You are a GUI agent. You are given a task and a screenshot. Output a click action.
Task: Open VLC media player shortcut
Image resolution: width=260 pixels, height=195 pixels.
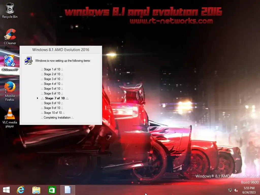coord(10,118)
